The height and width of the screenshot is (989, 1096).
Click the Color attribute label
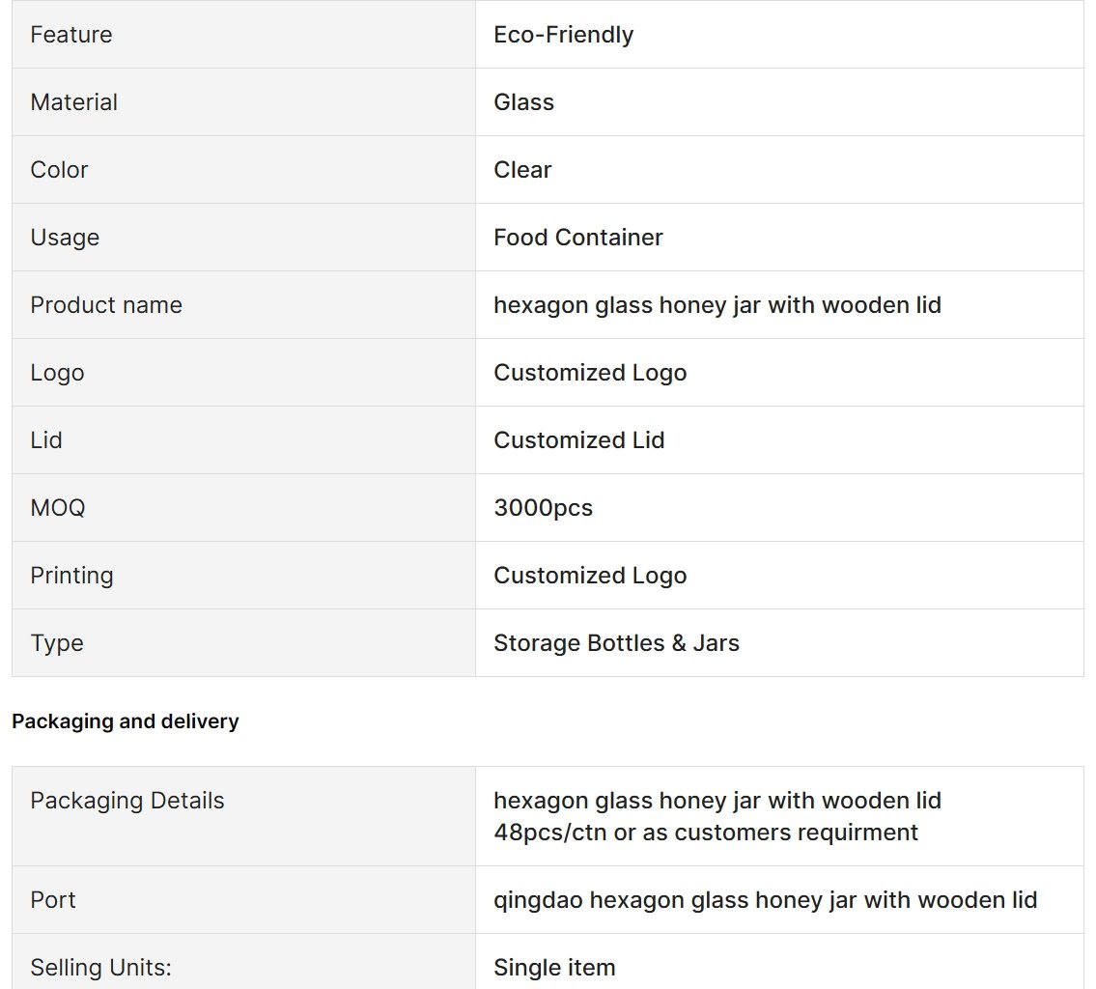(59, 170)
